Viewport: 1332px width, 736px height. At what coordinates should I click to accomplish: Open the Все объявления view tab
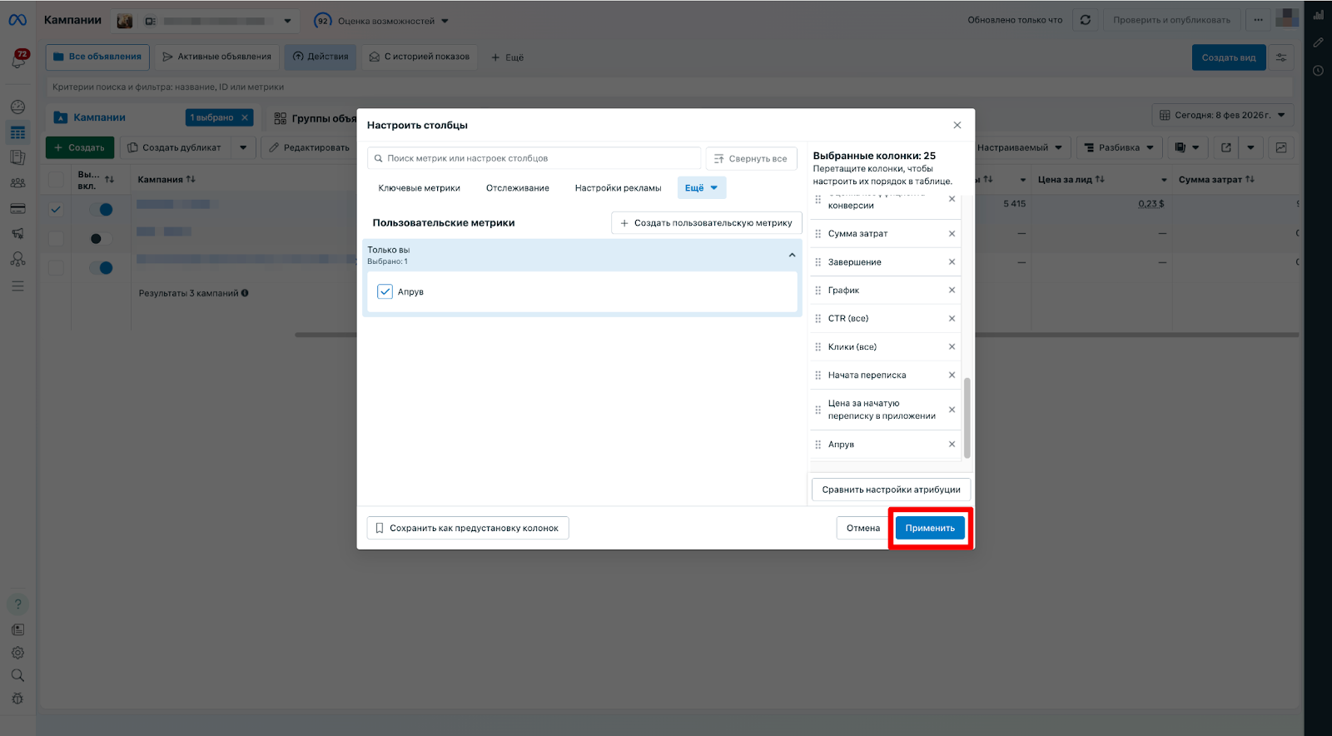97,57
